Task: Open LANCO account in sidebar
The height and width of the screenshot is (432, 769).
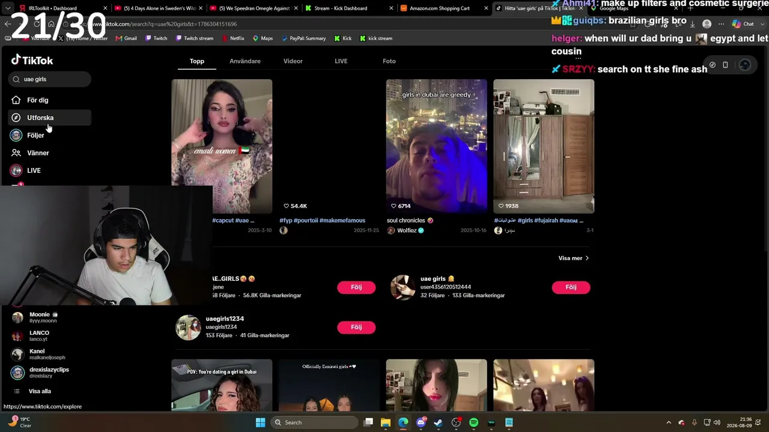Action: [x=39, y=335]
